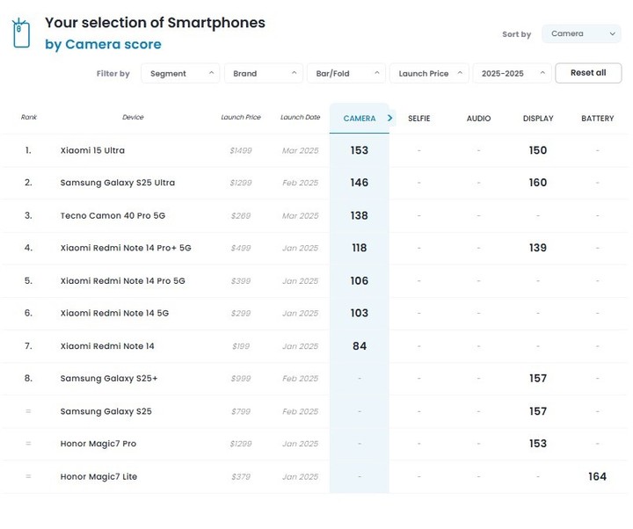Open Xiaomi Redmi Note 14 Pro+ 5G

(x=126, y=248)
